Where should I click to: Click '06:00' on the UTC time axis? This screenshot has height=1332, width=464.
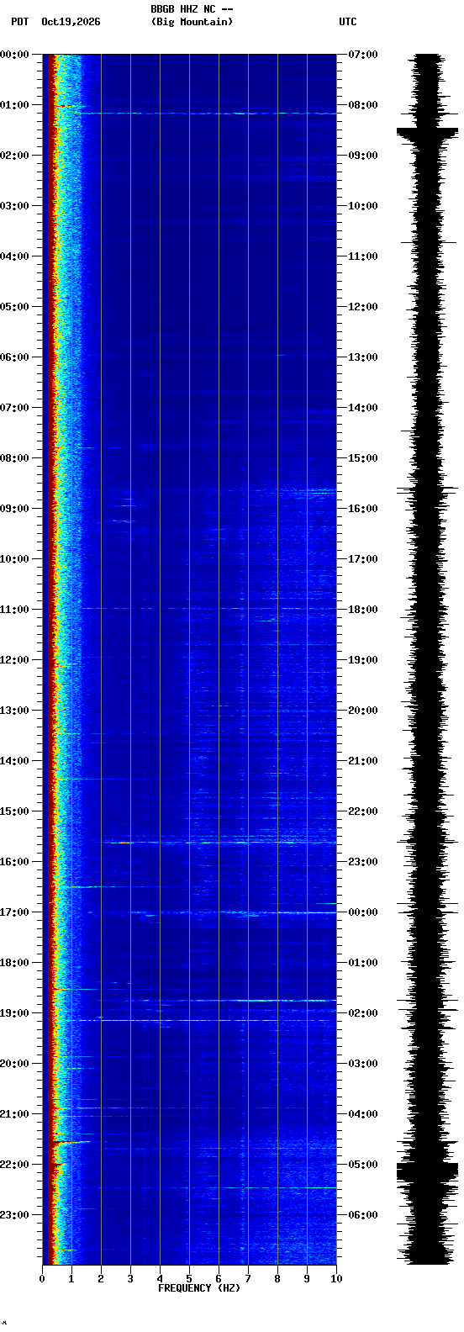point(363,1215)
